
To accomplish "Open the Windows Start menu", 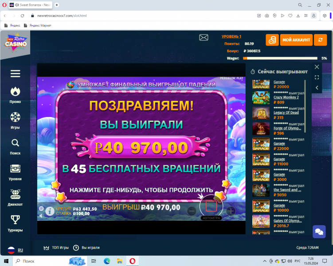I will coord(6,261).
